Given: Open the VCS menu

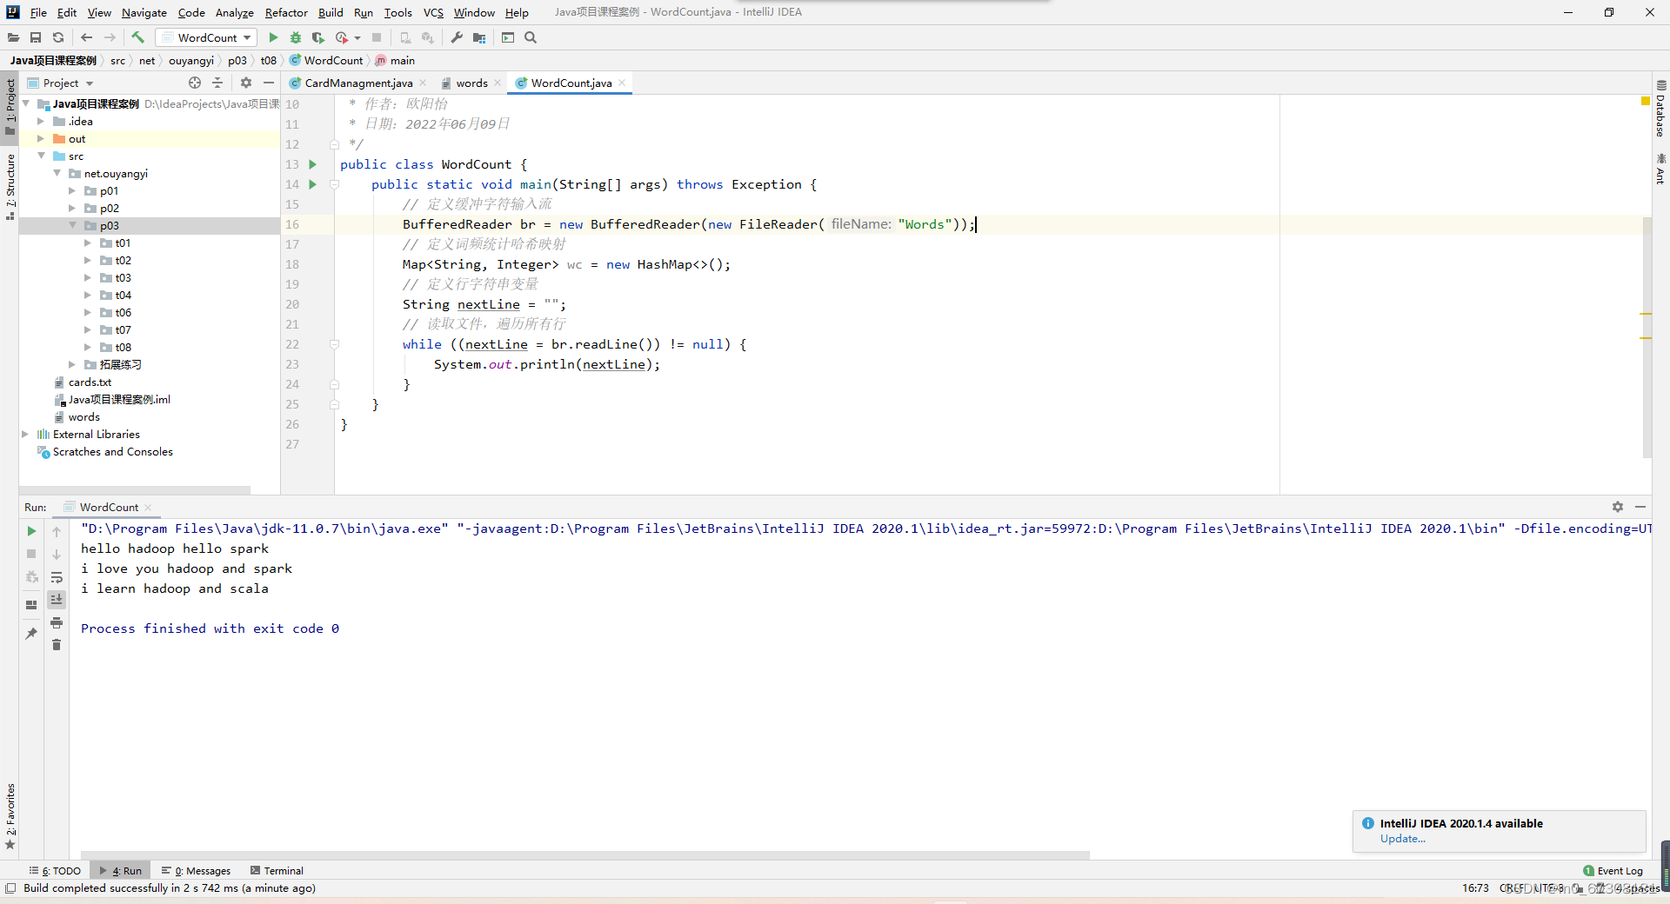Looking at the screenshot, I should (x=433, y=12).
